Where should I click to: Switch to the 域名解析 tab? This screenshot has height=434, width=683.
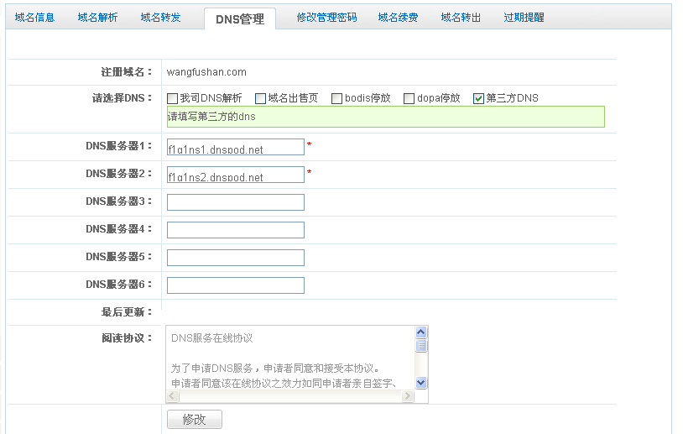pos(97,17)
